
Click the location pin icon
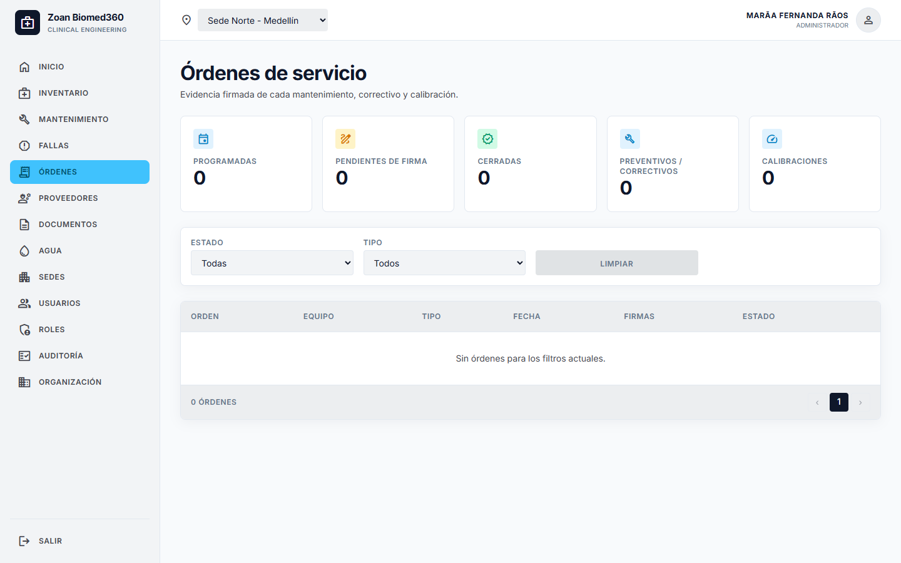pos(186,20)
